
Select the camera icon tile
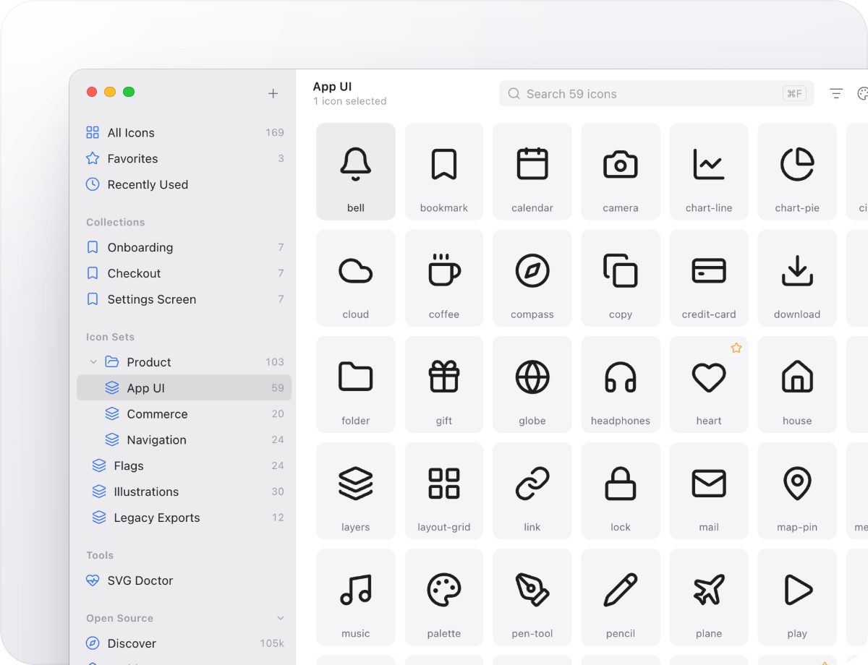(x=621, y=171)
